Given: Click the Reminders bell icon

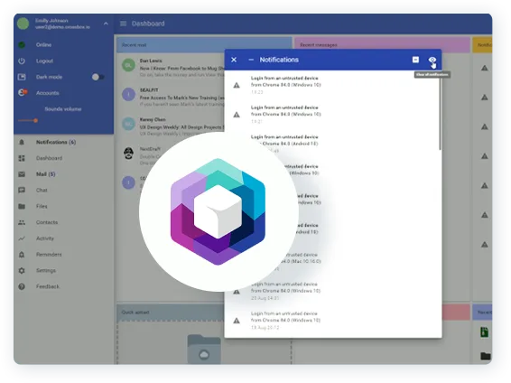Looking at the screenshot, I should [22, 254].
